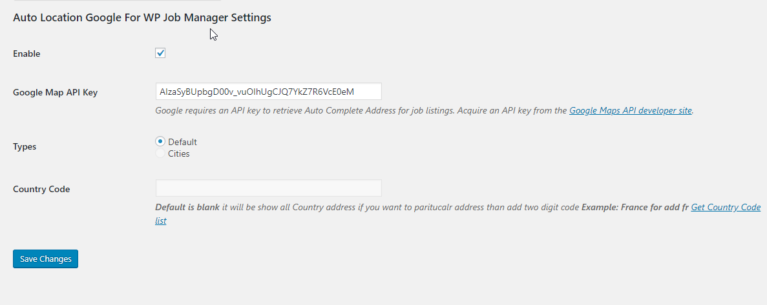Click the 'Example: France for add fr' text
Screen dimensions: 767x305
(635, 207)
